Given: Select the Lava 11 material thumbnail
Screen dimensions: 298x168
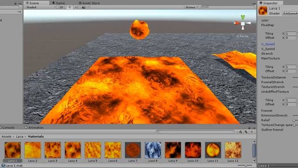Looking at the screenshot, I should 213,150.
